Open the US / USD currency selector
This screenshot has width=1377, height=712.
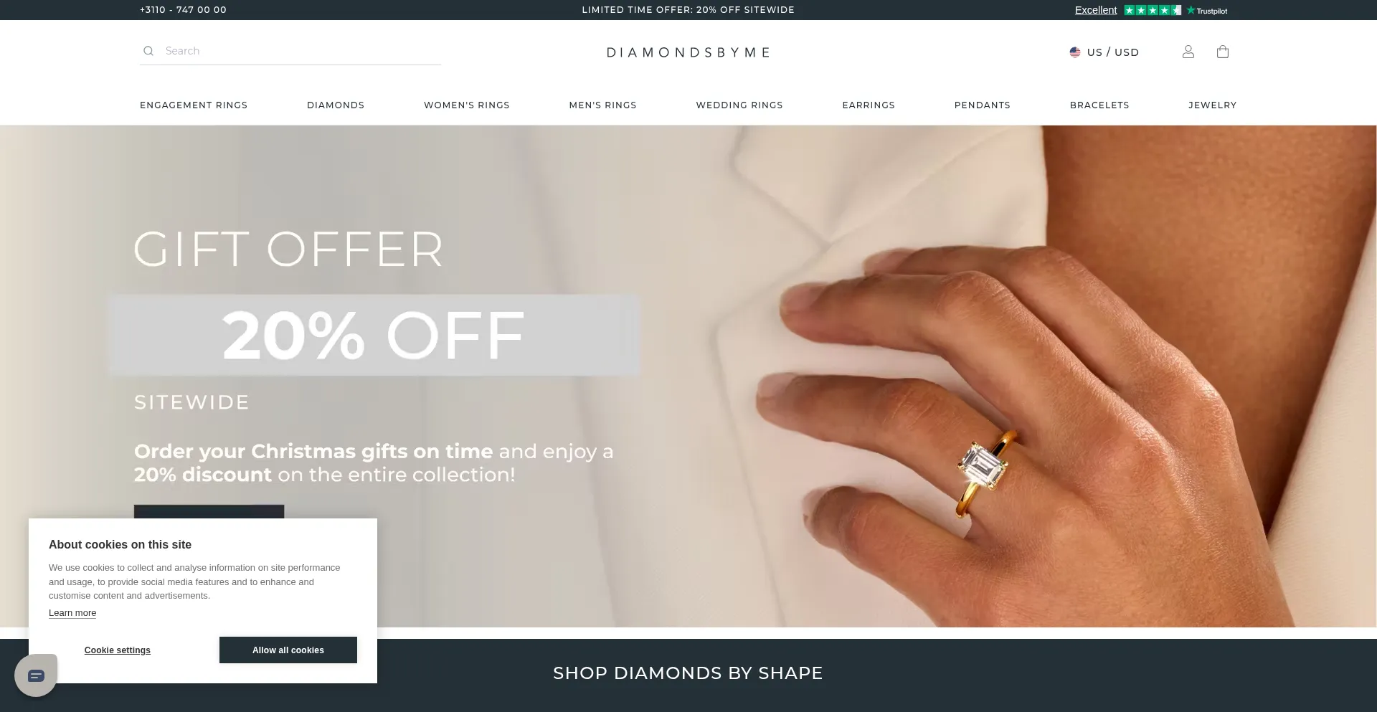[1104, 52]
